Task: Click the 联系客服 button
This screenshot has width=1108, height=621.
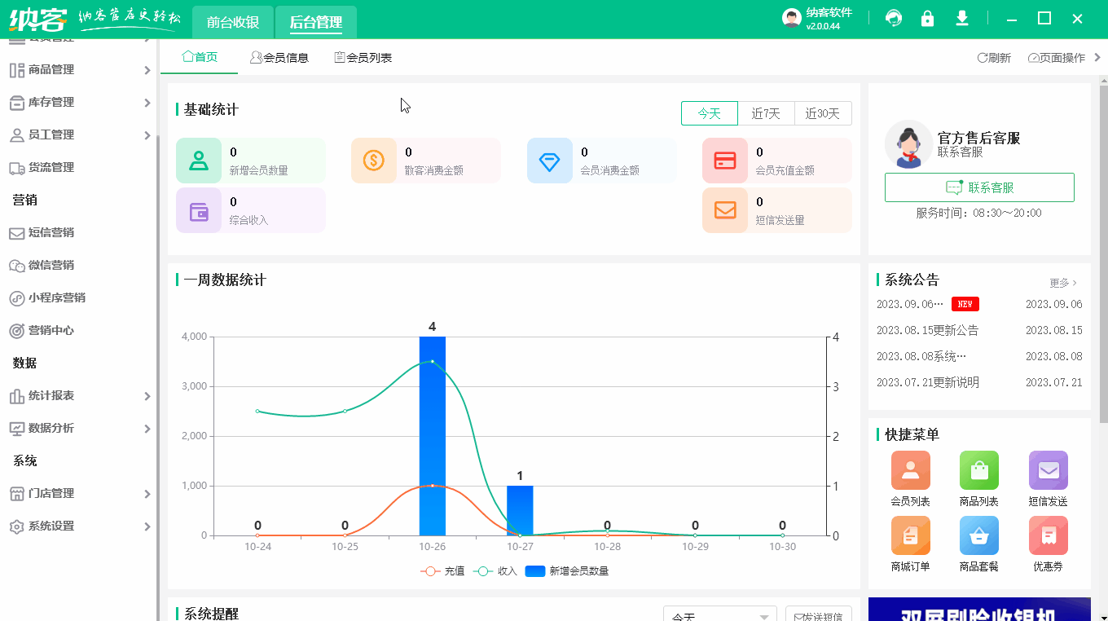Action: tap(979, 187)
